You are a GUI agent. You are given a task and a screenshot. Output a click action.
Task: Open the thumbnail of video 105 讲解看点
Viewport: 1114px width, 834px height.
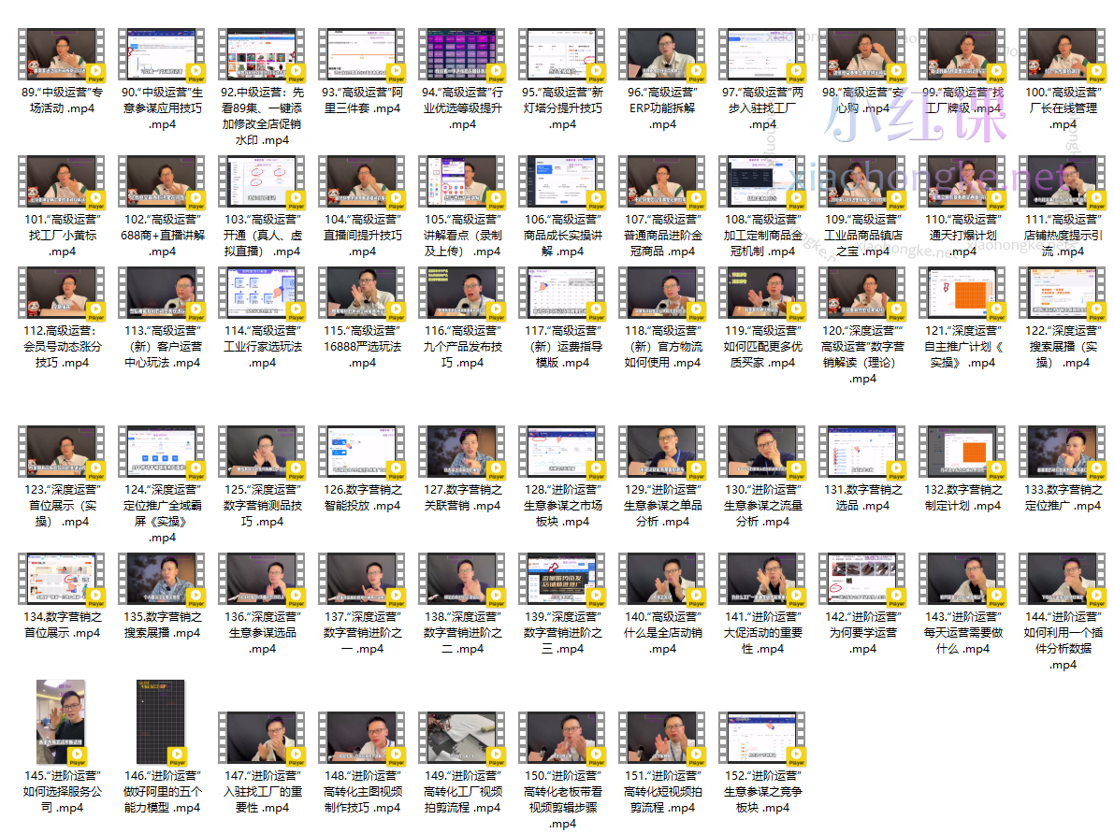pos(461,180)
